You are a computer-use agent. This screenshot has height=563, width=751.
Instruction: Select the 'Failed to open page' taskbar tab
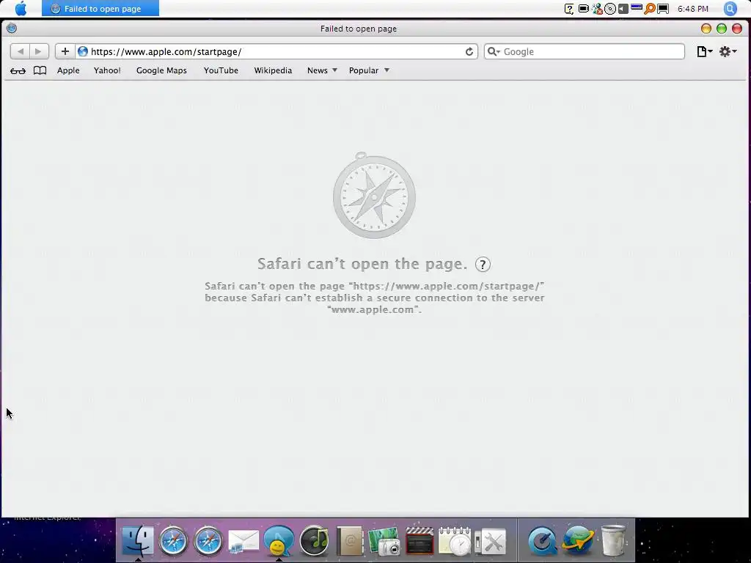click(100, 9)
